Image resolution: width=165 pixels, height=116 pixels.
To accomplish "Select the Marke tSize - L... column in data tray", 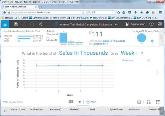I will click(19, 111).
